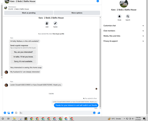Click quoted reply Lester Dowell preview
Image resolution: width=148 pixels, height=121 pixels.
coord(75,102)
